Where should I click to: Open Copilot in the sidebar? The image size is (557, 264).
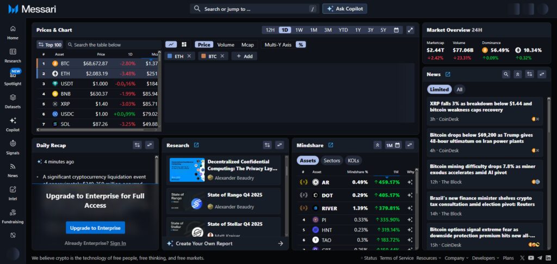tap(13, 125)
